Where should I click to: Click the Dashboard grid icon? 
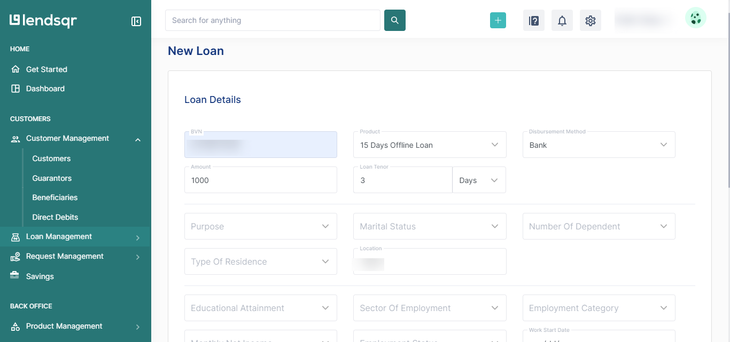(15, 89)
